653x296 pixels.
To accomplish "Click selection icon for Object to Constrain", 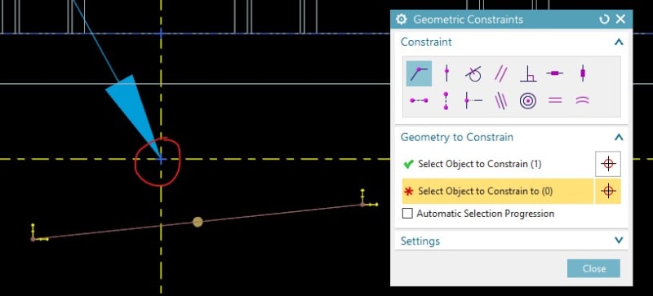I will coord(608,164).
